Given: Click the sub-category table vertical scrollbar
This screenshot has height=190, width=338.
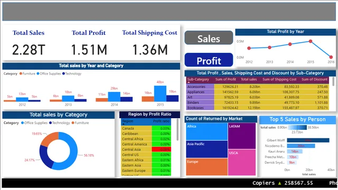Looking at the screenshot, I should 333,82.
